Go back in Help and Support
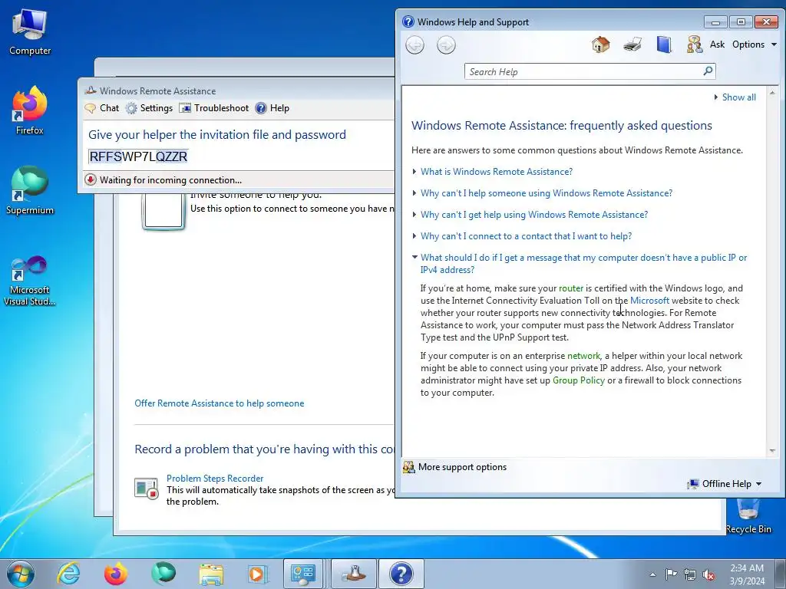786x589 pixels. pos(414,45)
